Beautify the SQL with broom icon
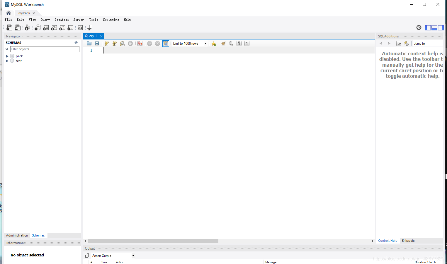Viewport: 447px width, 264px height. tap(223, 44)
